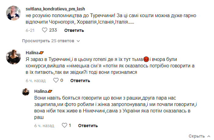
Task: Like svitlana_kondratieva_pm_lash's comment with the heart
Action: [x=44, y=30]
